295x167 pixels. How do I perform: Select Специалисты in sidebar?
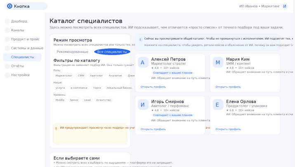(x=22, y=57)
